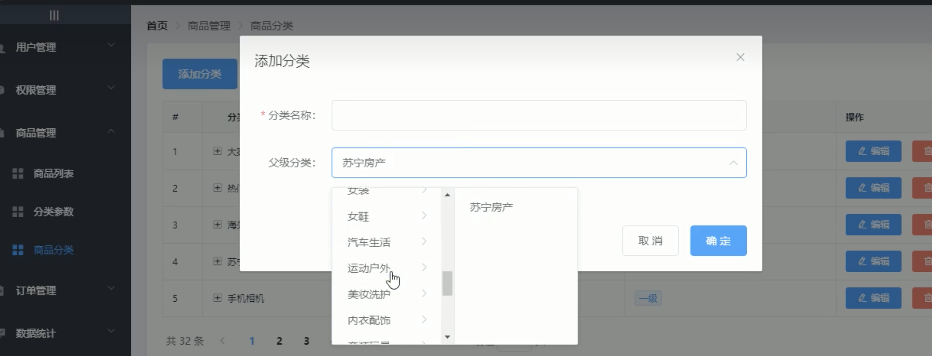Image resolution: width=932 pixels, height=356 pixels.
Task: Click the cascader scrollbar down arrow
Action: point(447,337)
